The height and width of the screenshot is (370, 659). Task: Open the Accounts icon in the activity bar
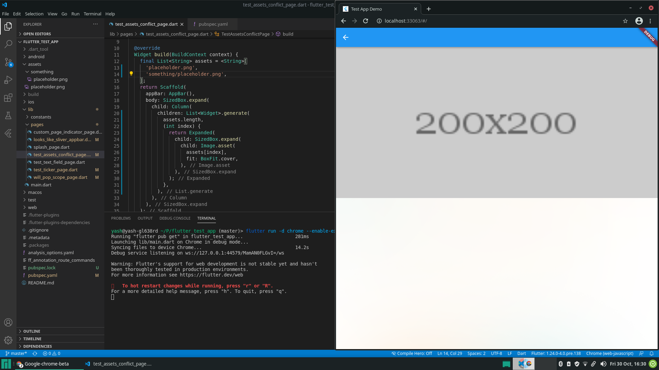(8, 322)
